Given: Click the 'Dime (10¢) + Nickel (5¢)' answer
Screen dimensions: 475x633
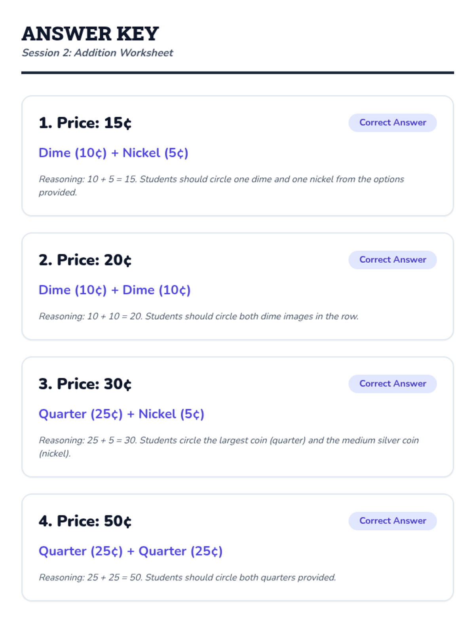Looking at the screenshot, I should click(x=113, y=153).
